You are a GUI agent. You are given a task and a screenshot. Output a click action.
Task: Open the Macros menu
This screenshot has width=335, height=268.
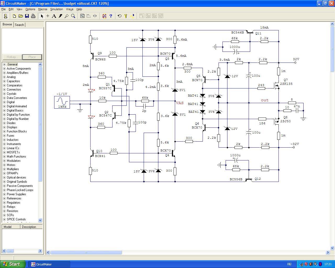43,9
